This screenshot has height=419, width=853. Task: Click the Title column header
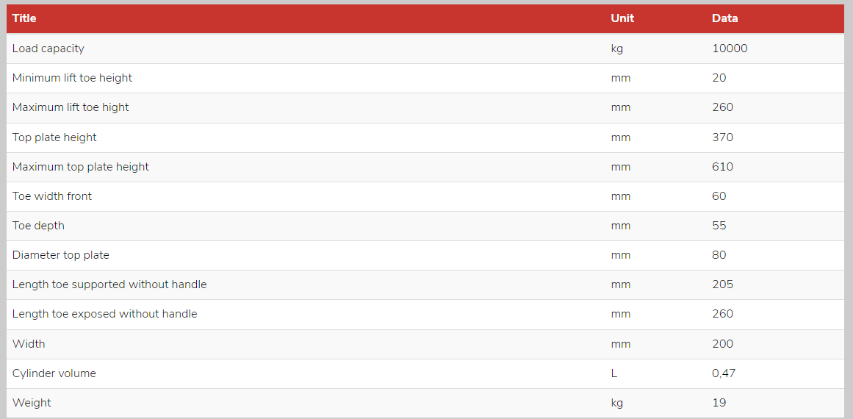coord(24,18)
